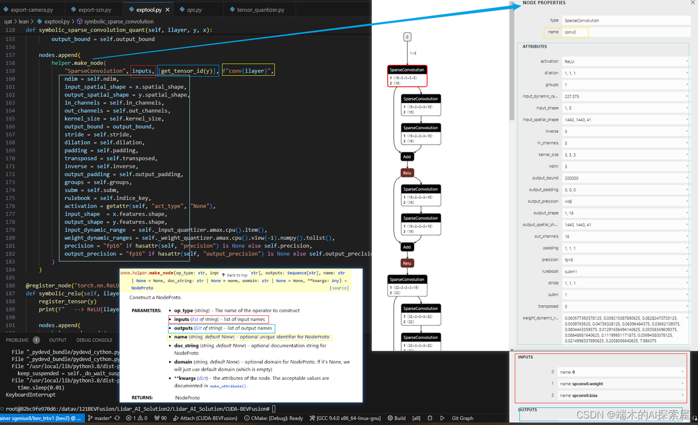Open errors and warnings status indicator
The height and width of the screenshot is (425, 698).
click(x=137, y=418)
